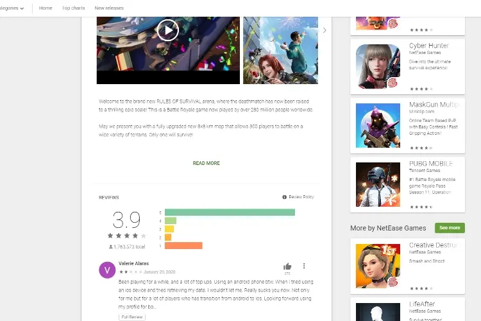Image resolution: width=481 pixels, height=321 pixels.
Task: Open the three-dot menu on Valerie's review
Action: (x=304, y=266)
